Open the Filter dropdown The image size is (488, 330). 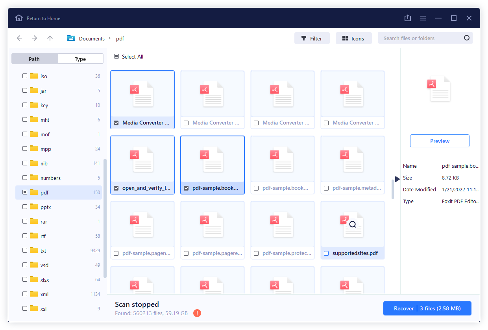(312, 38)
